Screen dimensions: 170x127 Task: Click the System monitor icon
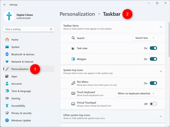[7, 47]
